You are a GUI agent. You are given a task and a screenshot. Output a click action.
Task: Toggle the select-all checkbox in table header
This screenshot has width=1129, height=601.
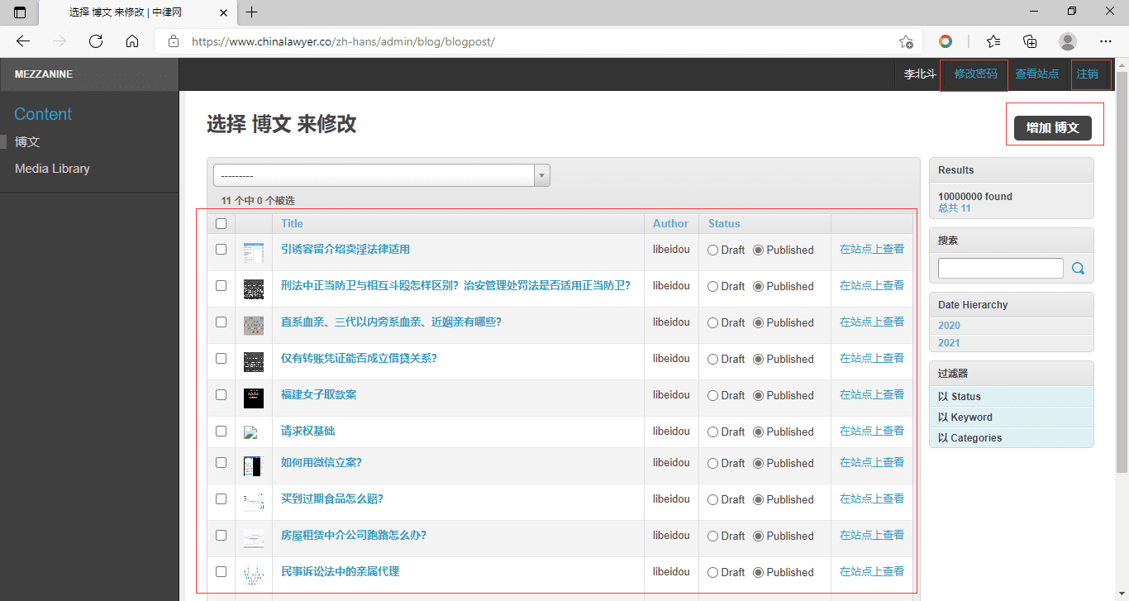[221, 223]
